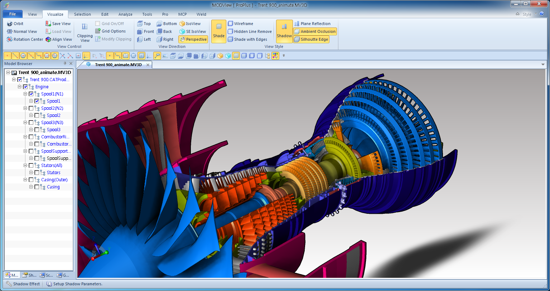
Task: Click Load View in View Control
Action: point(58,31)
